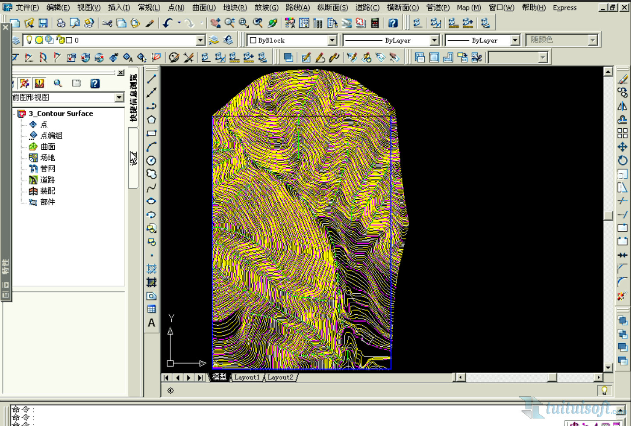
Task: Open the ByBlock color dropdown
Action: [x=332, y=40]
